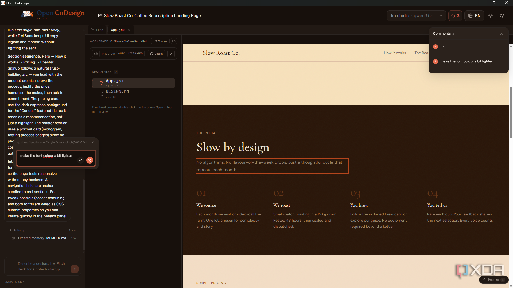This screenshot has width=513, height=288.
Task: Select App.jsx in Design Files list
Action: click(x=133, y=83)
